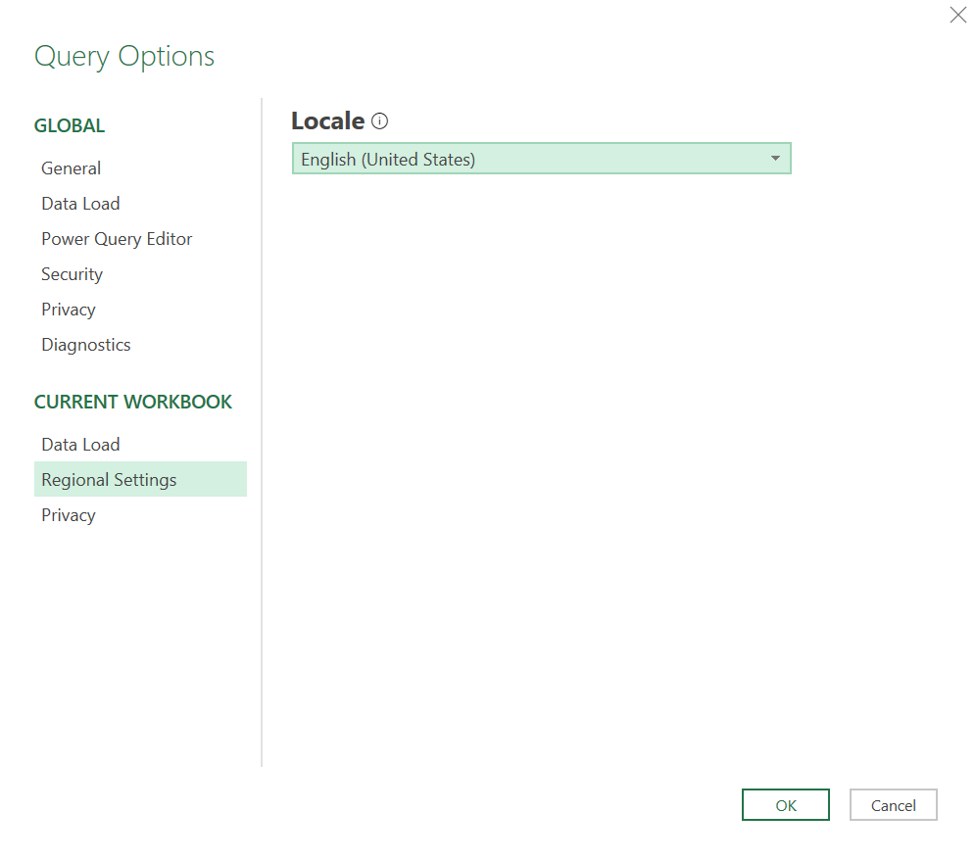The height and width of the screenshot is (861, 976).
Task: Click the vertical divider beside the sidebar
Action: pyautogui.click(x=262, y=431)
